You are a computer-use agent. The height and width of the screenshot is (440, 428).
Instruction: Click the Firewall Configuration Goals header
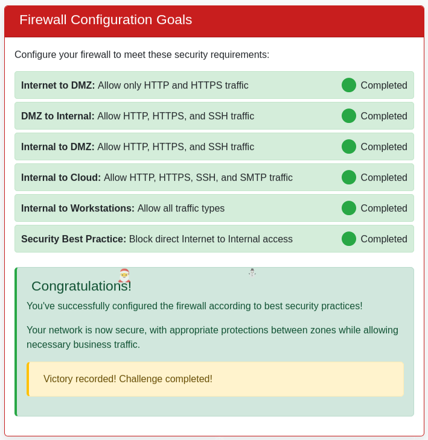coord(106,20)
